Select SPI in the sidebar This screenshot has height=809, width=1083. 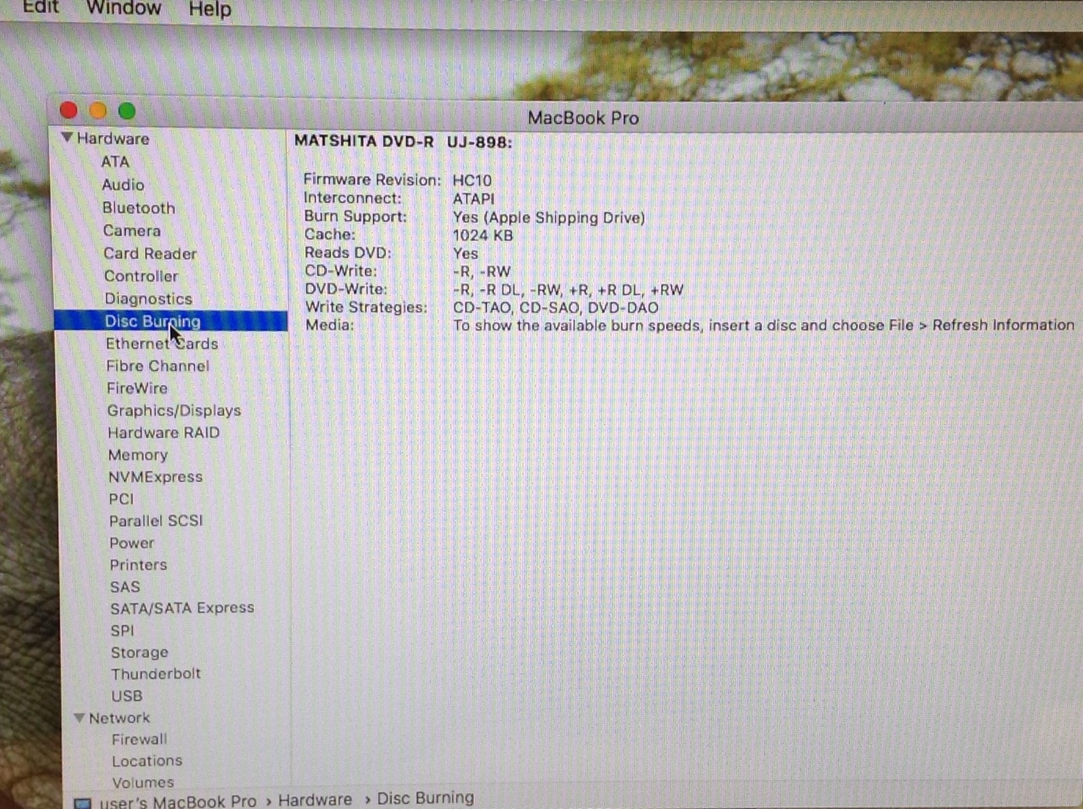pyautogui.click(x=123, y=630)
